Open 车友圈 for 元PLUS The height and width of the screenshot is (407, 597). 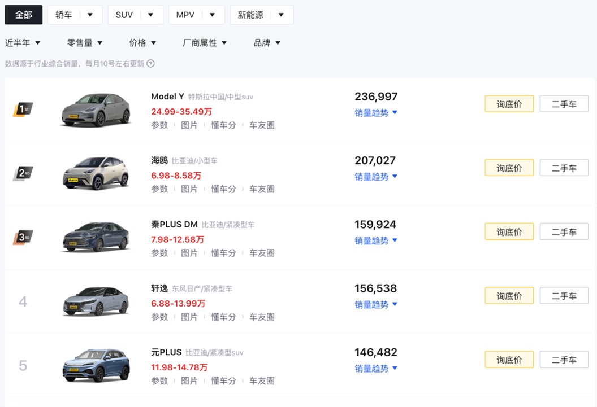tap(262, 381)
